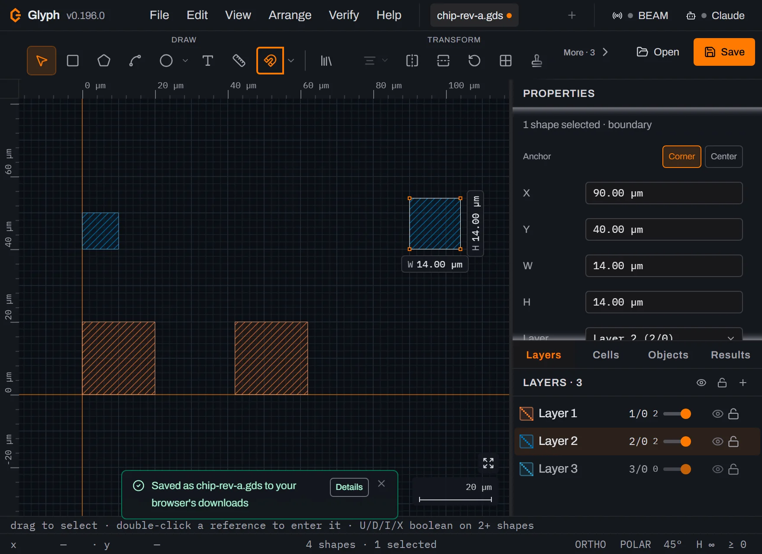Image resolution: width=762 pixels, height=554 pixels.
Task: Hide Layer 1 with its eye icon
Action: tap(717, 414)
